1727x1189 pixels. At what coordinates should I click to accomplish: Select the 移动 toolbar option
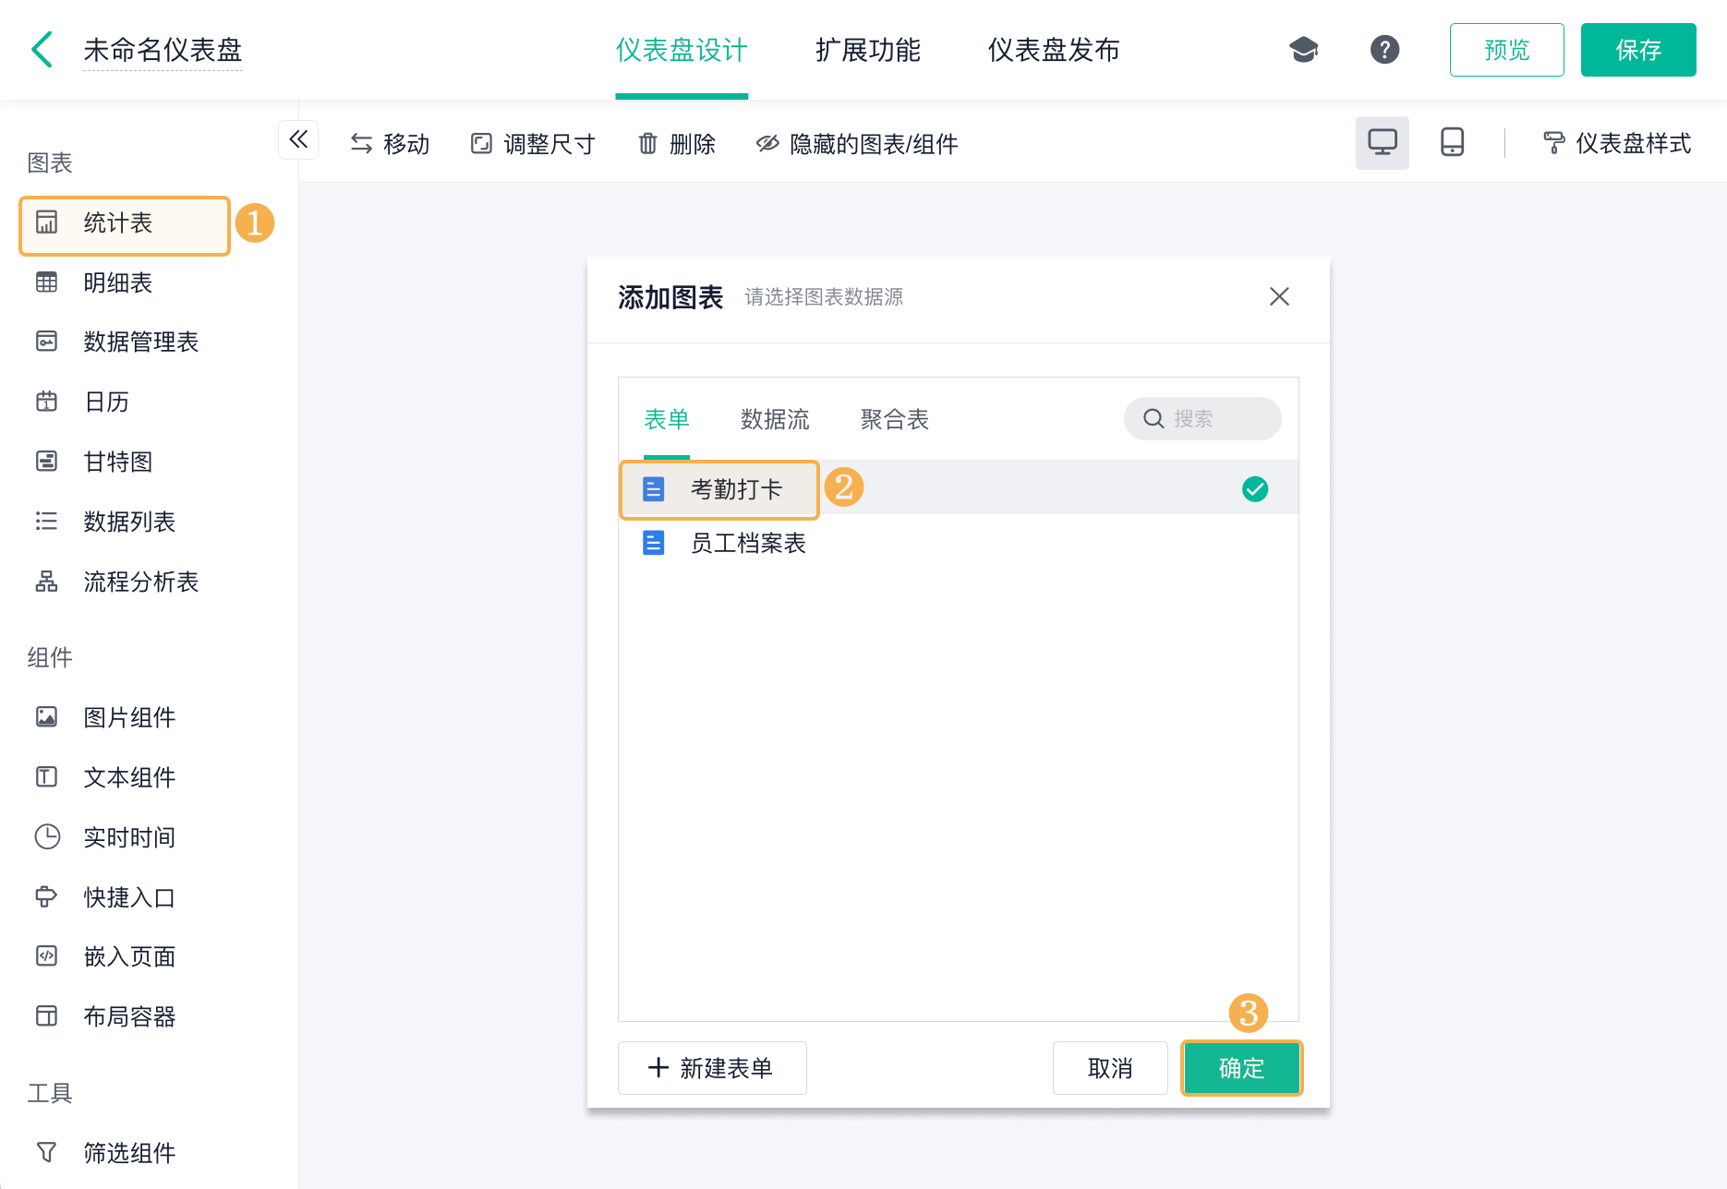coord(390,144)
